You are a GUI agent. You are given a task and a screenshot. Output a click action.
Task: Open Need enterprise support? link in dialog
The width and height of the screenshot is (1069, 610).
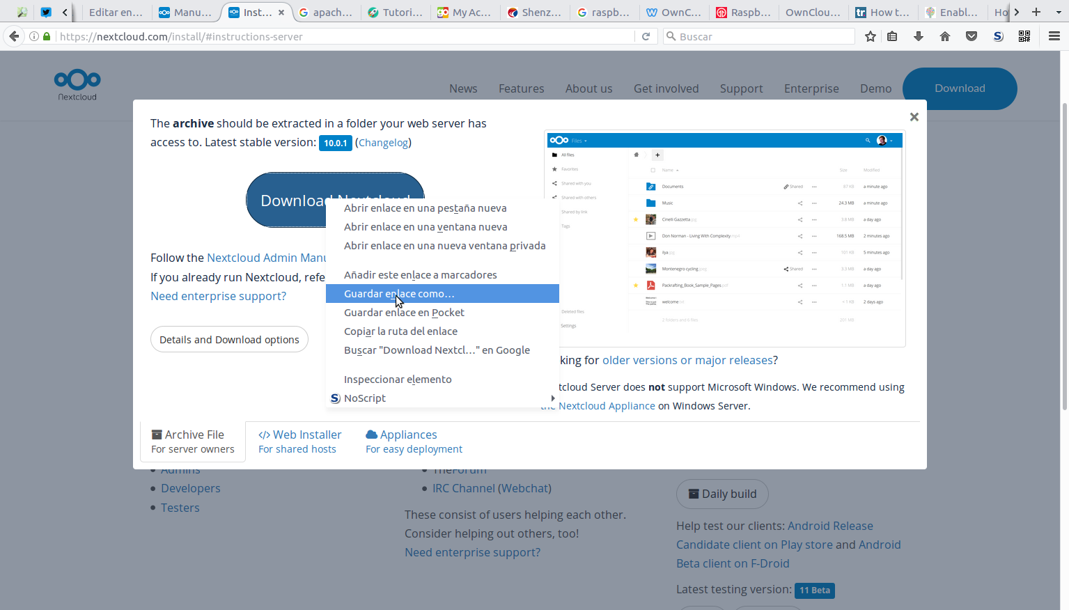point(219,296)
